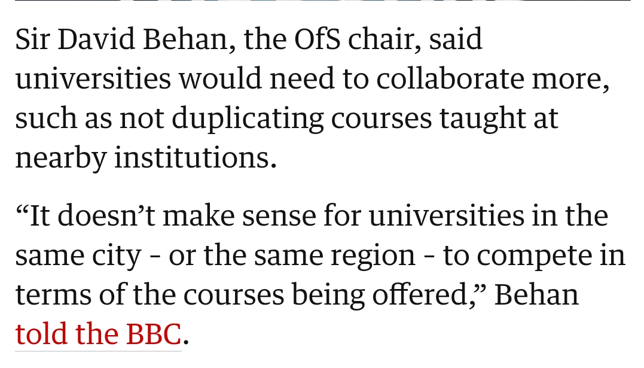Image resolution: width=644 pixels, height=368 pixels.
Task: Open the "told the BBC" link
Action: click(98, 334)
